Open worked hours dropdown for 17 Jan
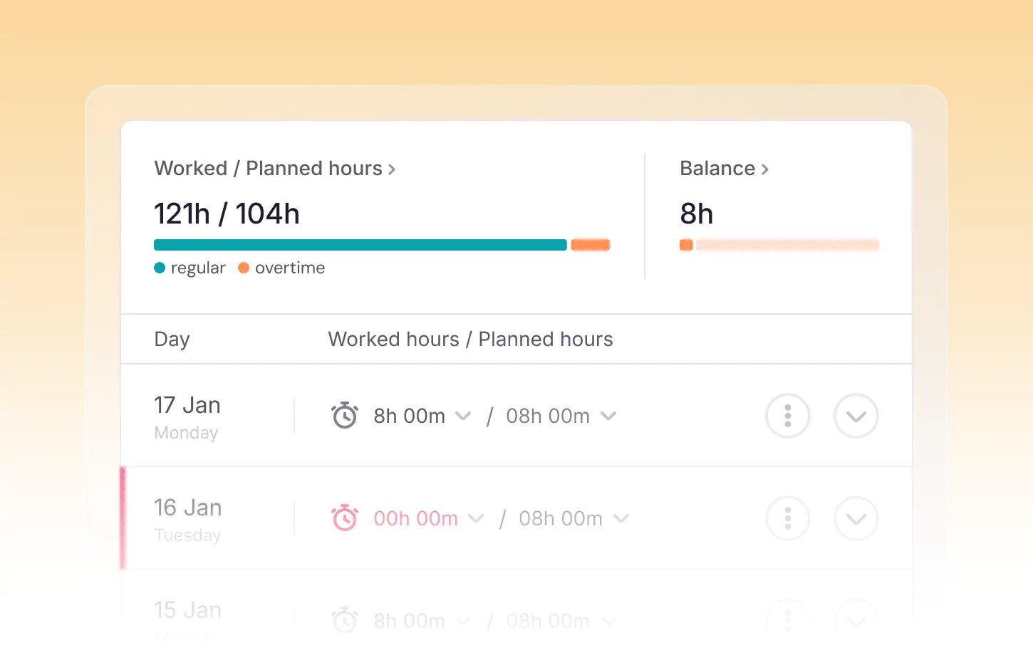 coord(463,416)
